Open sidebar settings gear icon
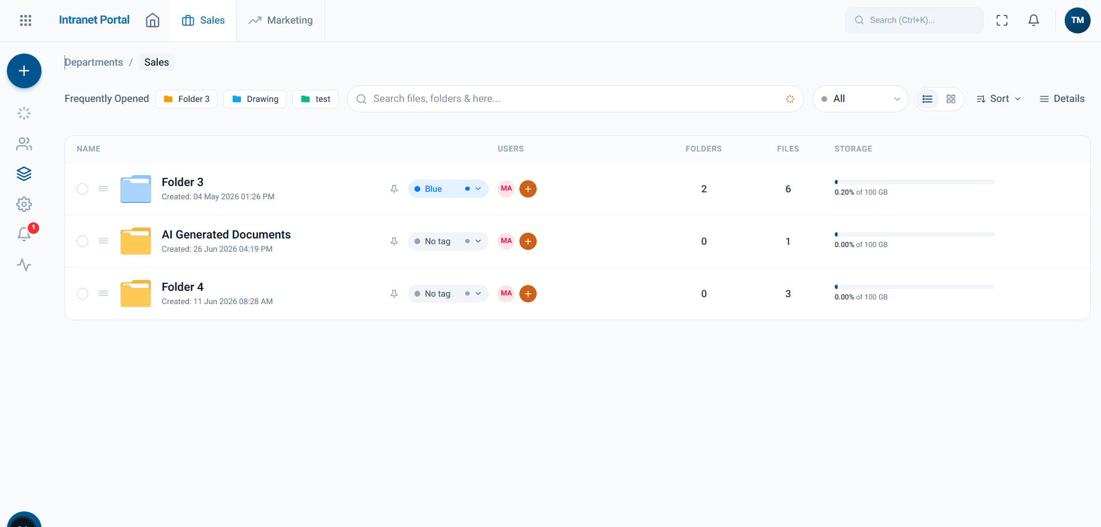Viewport: 1101px width, 527px height. 24,204
